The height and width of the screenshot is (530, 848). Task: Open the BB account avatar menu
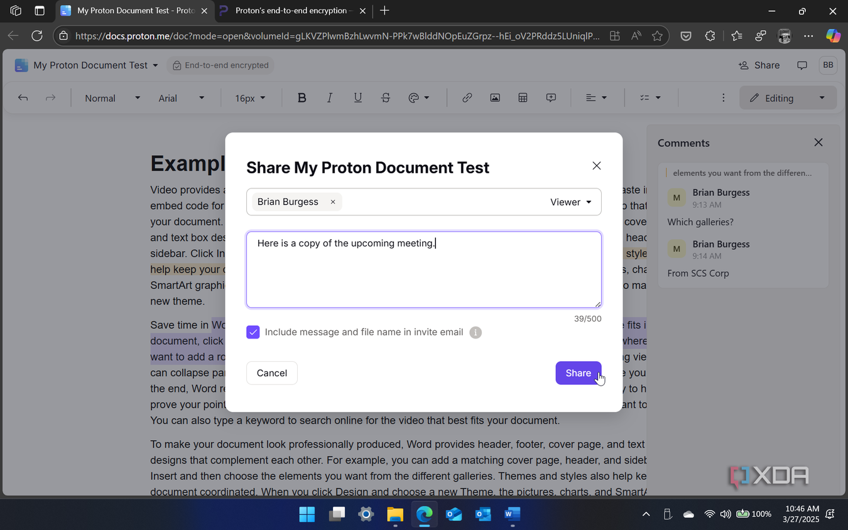click(828, 65)
